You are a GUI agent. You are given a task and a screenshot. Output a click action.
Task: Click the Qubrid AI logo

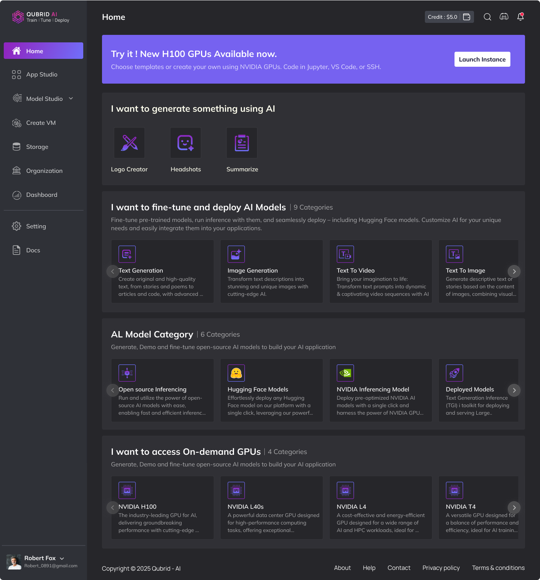[x=40, y=17]
